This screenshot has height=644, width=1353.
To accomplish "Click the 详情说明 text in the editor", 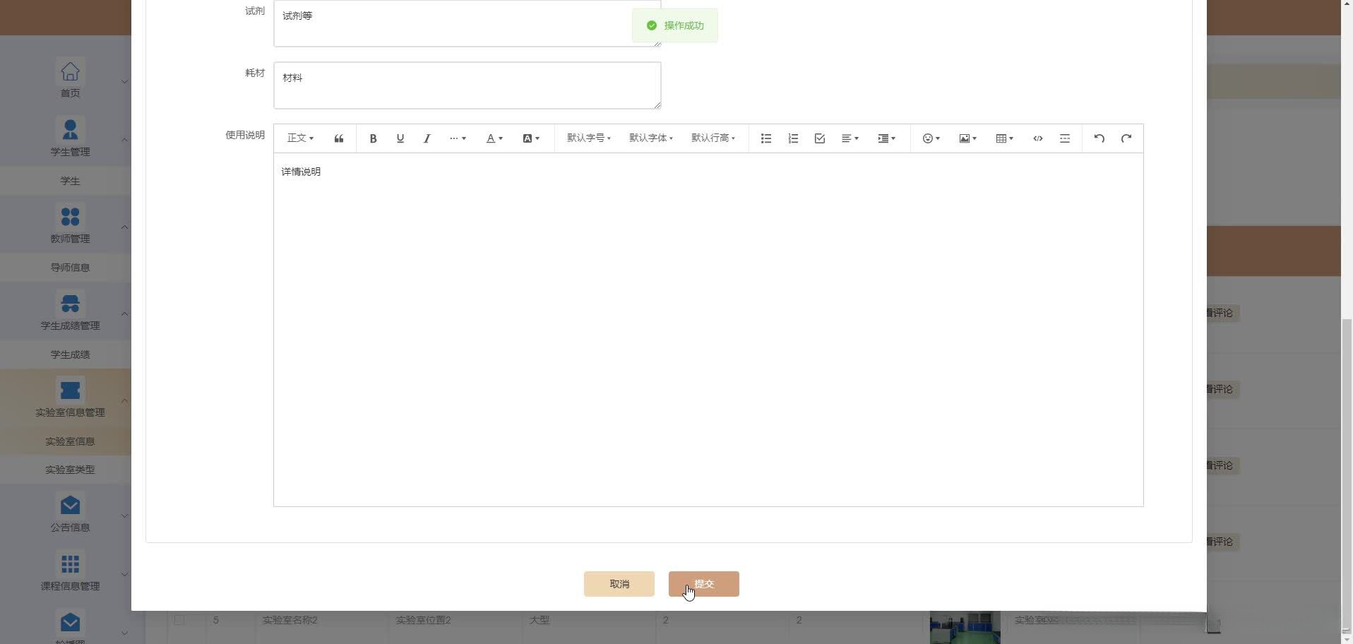I will 301,172.
